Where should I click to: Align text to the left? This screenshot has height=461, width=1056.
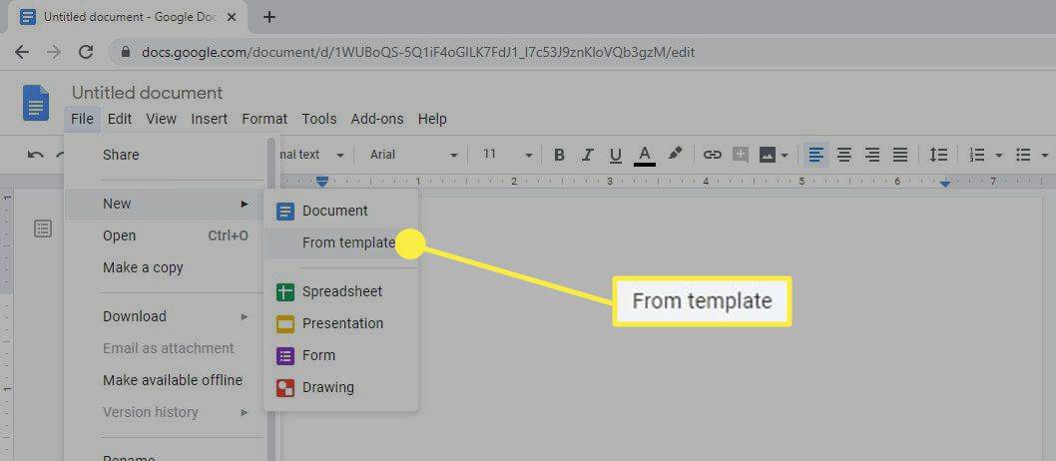(815, 155)
